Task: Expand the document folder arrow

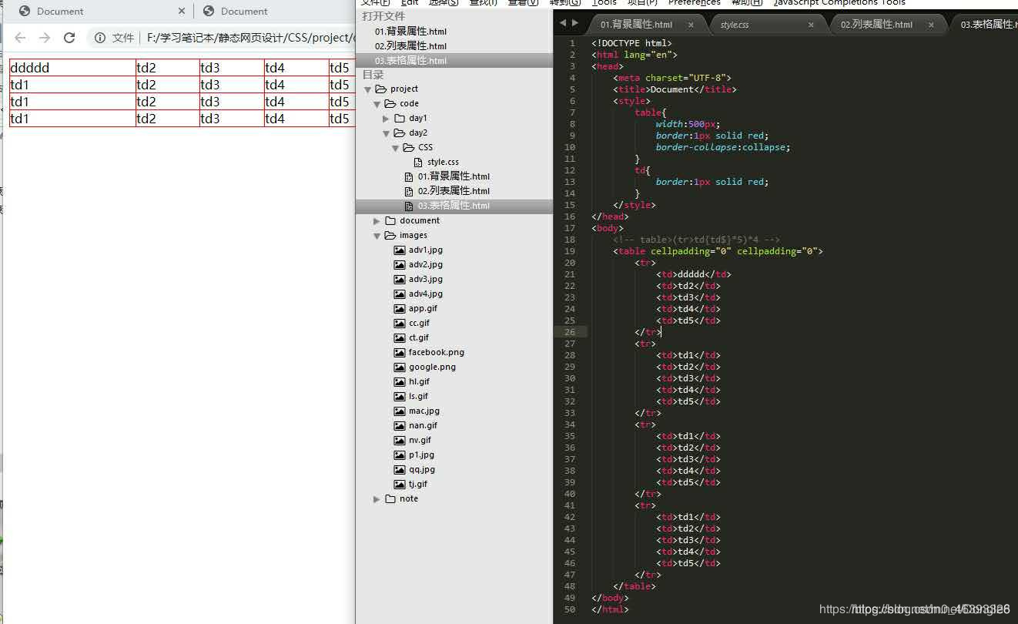Action: click(x=377, y=221)
